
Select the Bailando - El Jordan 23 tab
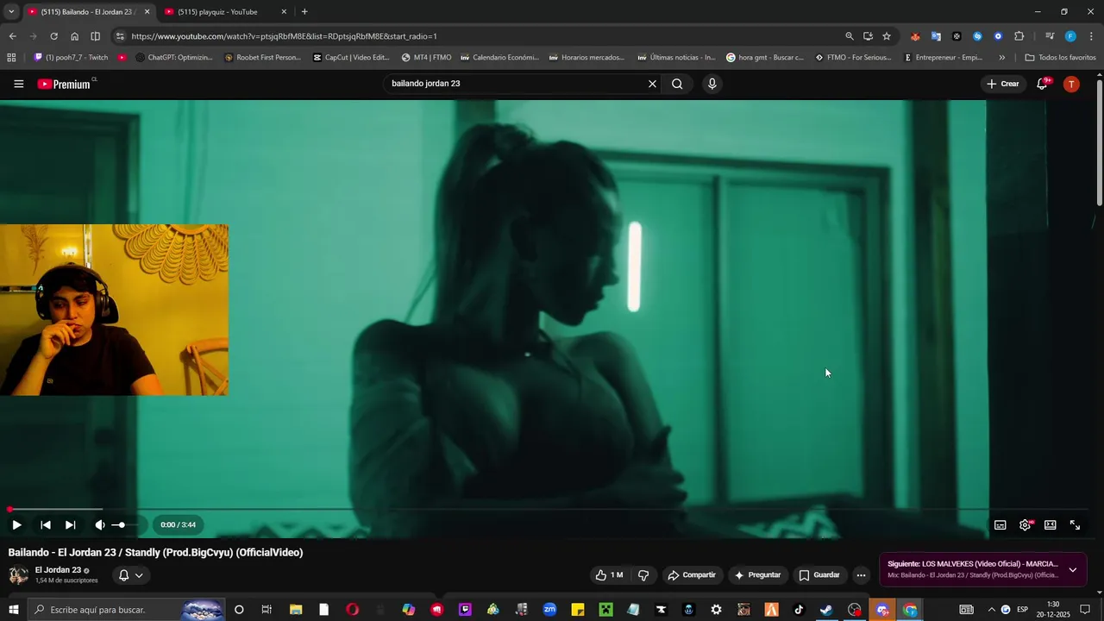88,12
